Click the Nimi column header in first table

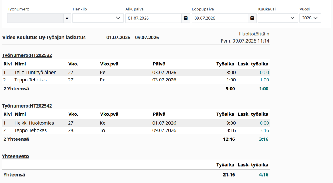tap(20, 64)
